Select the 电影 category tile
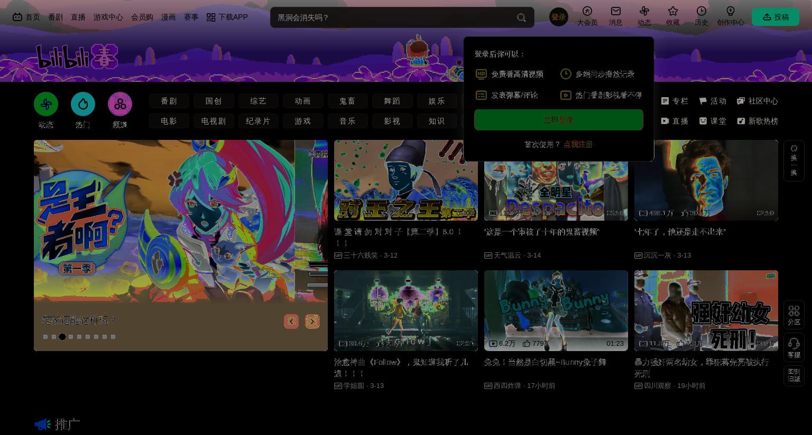The width and height of the screenshot is (812, 435). coord(169,121)
